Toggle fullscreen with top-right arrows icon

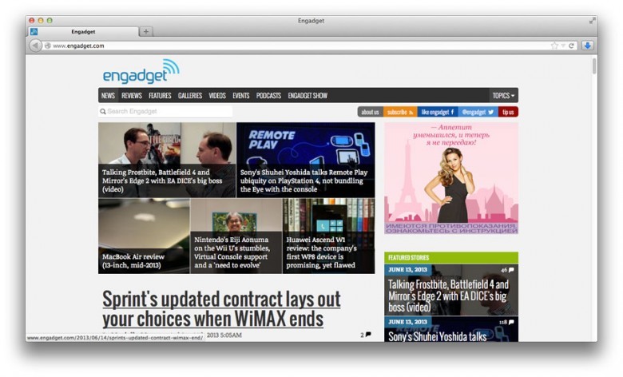click(592, 20)
